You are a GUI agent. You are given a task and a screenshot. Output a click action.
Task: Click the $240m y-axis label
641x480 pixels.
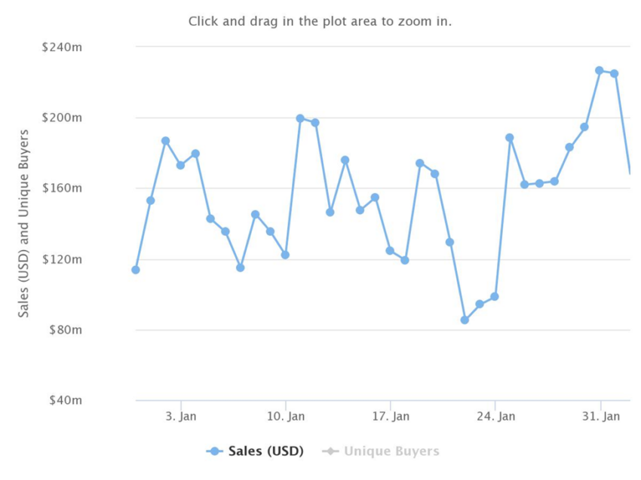coord(62,47)
